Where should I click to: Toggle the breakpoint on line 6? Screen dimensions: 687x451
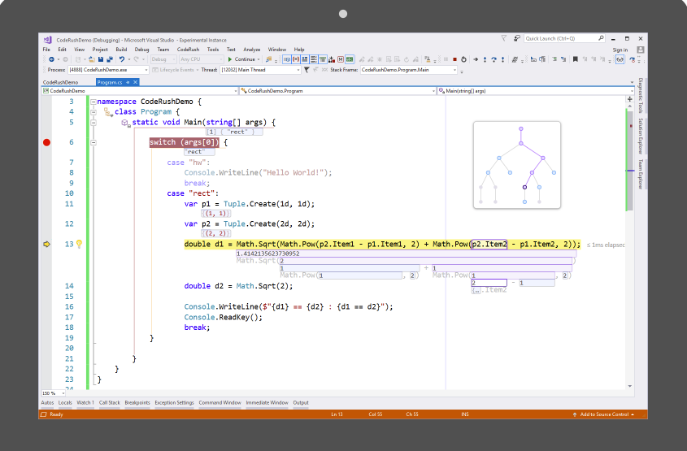(x=47, y=142)
